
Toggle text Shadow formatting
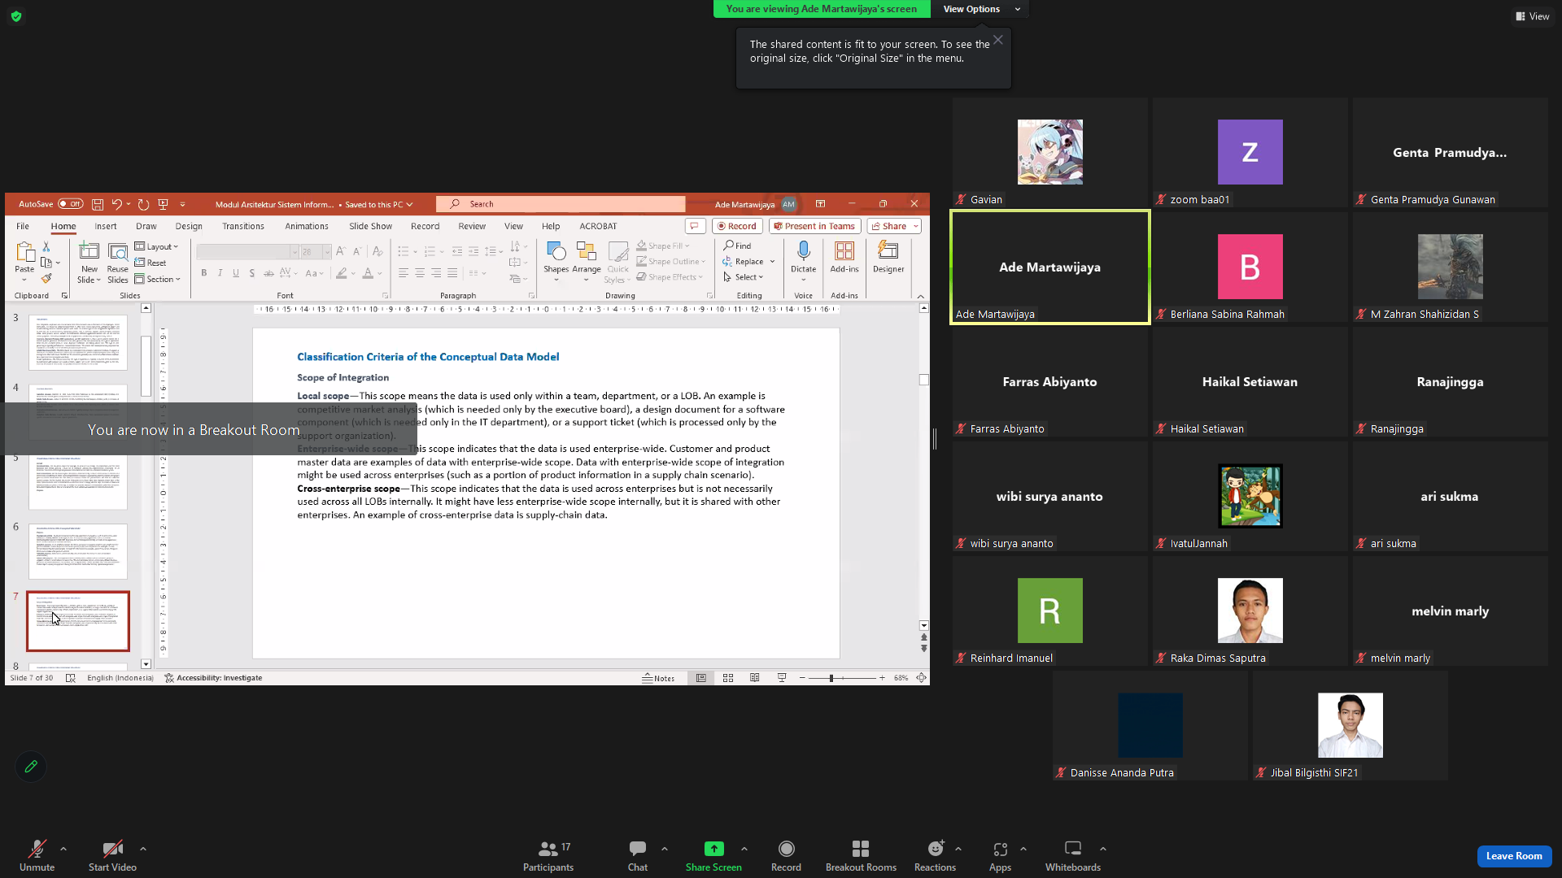pyautogui.click(x=252, y=273)
